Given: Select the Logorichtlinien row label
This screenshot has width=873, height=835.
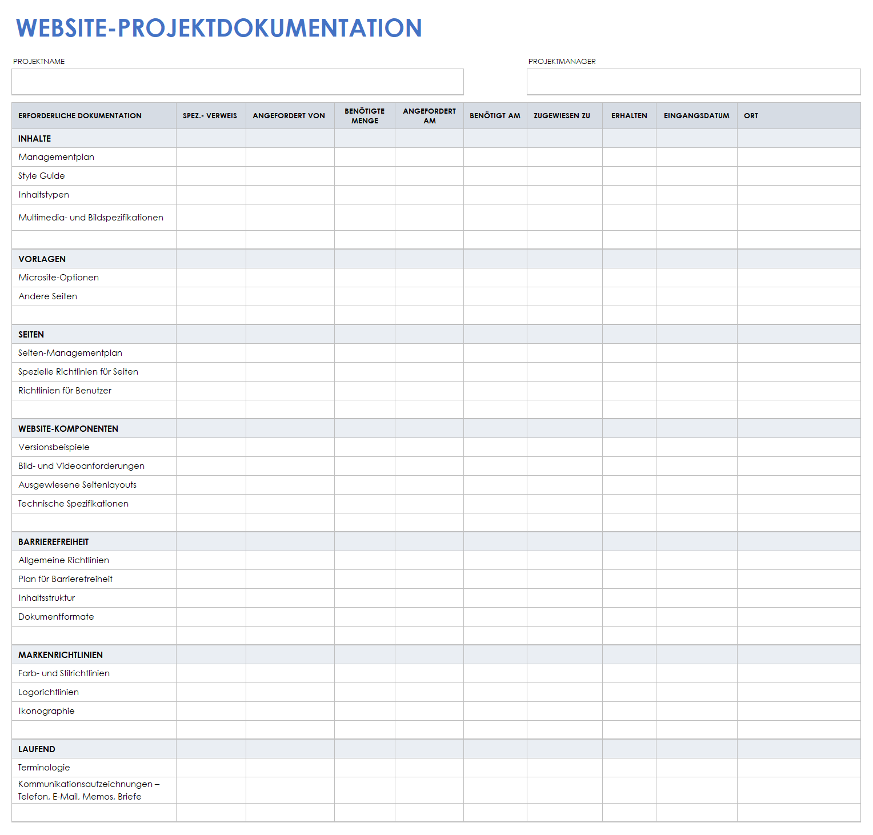Looking at the screenshot, I should [x=49, y=692].
